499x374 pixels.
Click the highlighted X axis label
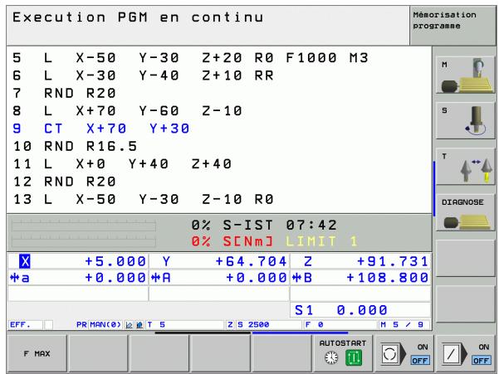(25, 261)
